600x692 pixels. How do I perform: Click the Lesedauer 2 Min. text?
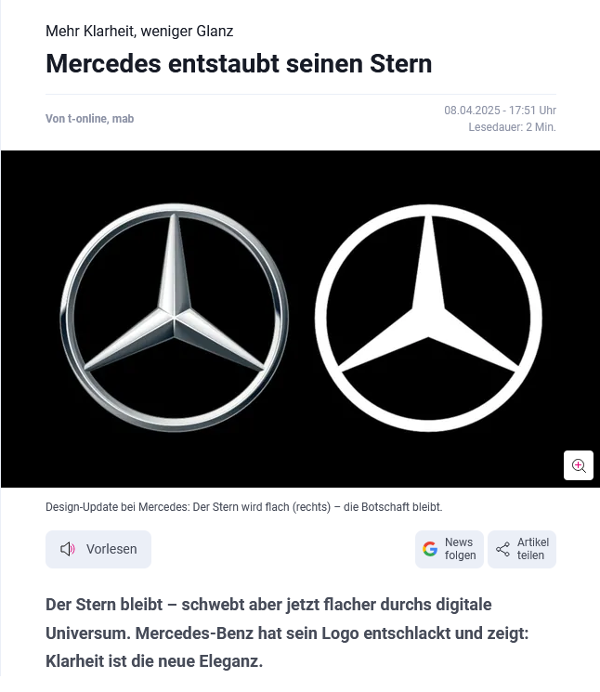tap(512, 127)
